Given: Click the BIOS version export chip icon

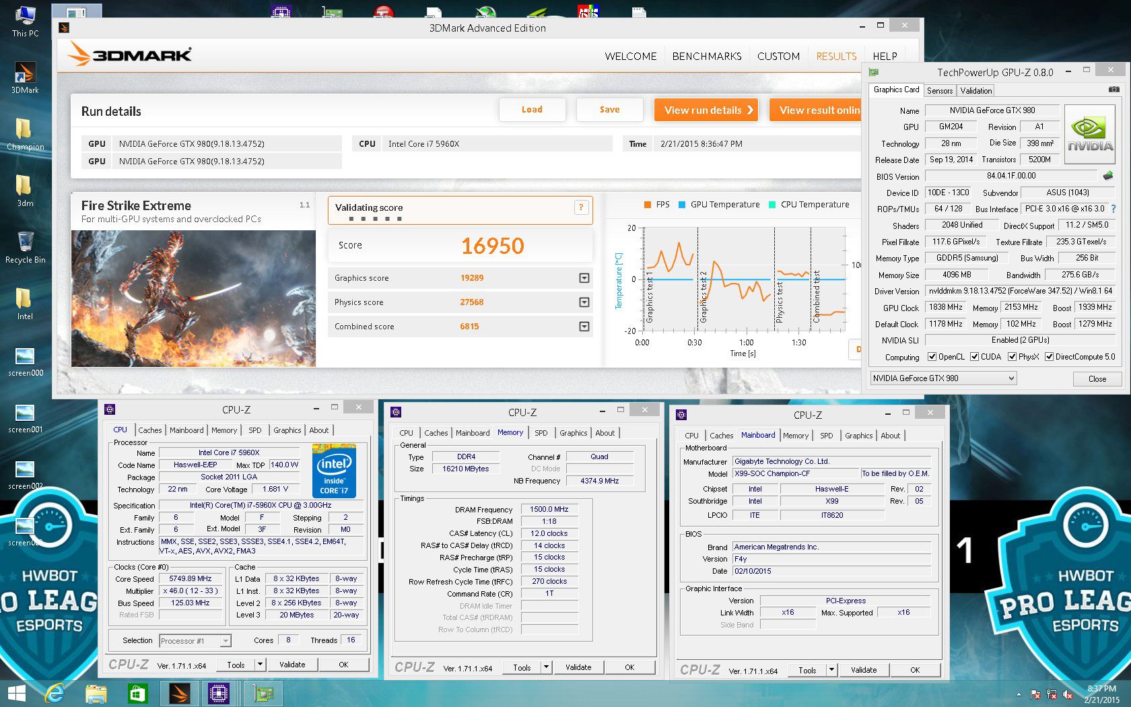Looking at the screenshot, I should click(x=1107, y=176).
